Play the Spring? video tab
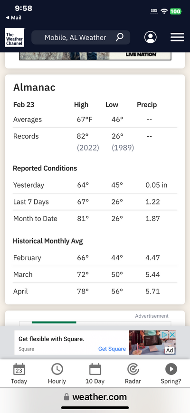This screenshot has height=413, width=190. point(171,369)
